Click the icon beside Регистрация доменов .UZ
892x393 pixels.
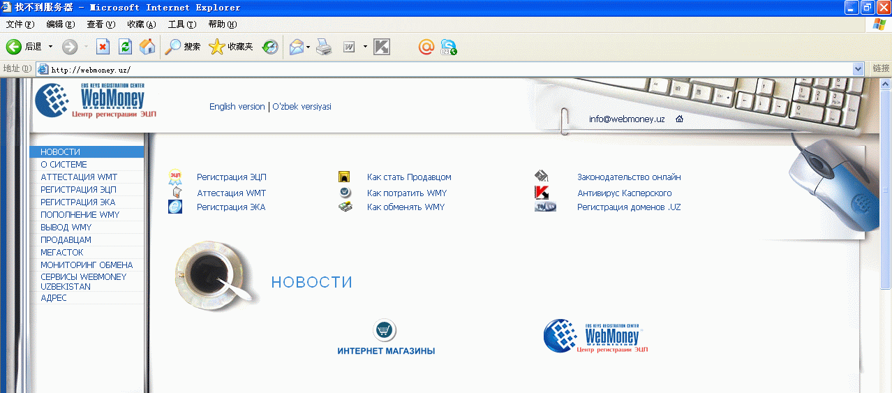tap(545, 207)
